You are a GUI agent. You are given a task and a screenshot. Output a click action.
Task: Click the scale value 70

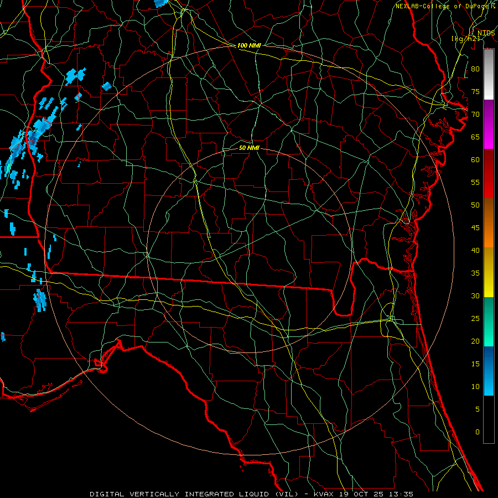coord(475,115)
